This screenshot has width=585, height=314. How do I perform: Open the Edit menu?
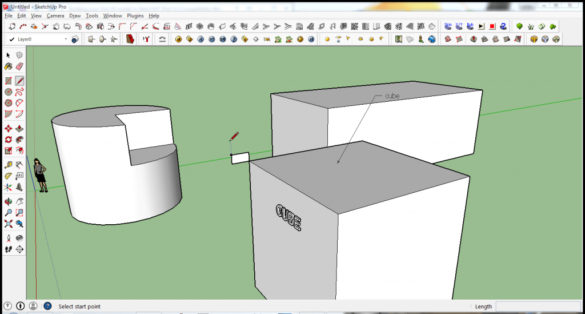pyautogui.click(x=22, y=15)
